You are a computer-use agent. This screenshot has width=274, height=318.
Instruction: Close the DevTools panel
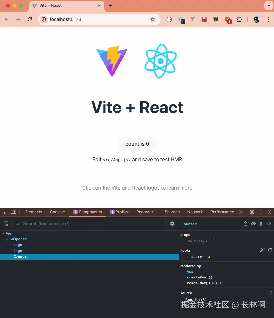point(269,212)
